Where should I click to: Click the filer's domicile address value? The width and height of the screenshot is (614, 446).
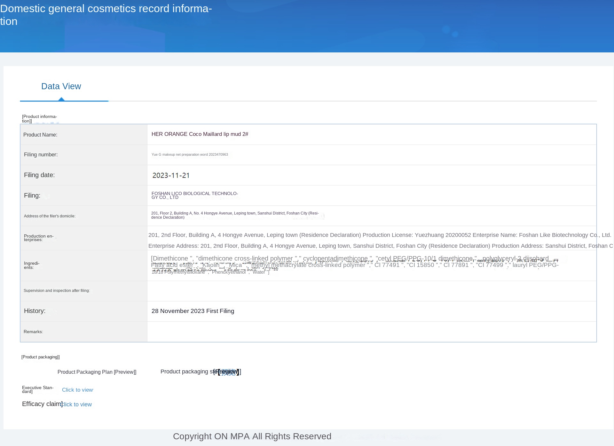235,215
